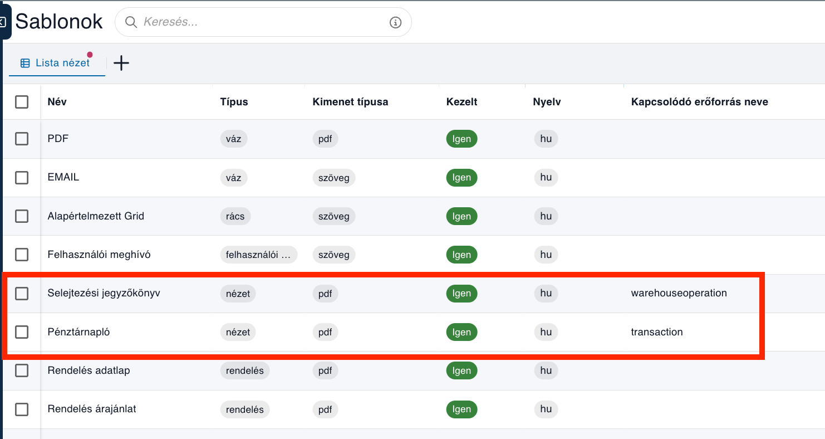Select the Pénztárnapló row checkbox

coord(22,332)
